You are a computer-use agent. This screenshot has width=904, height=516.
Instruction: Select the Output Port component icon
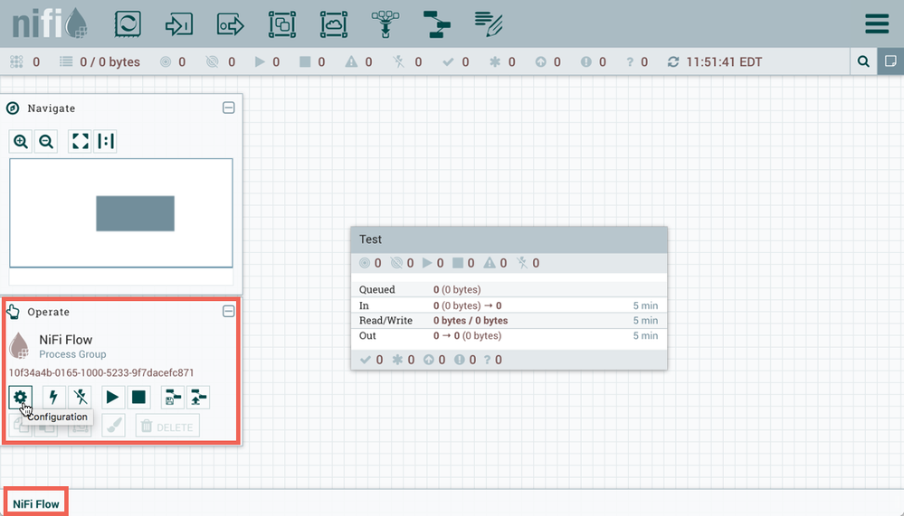pyautogui.click(x=231, y=23)
